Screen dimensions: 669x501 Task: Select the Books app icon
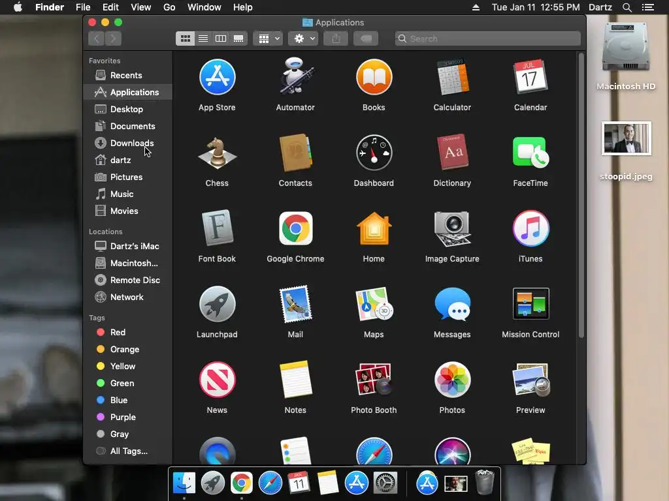pos(374,77)
